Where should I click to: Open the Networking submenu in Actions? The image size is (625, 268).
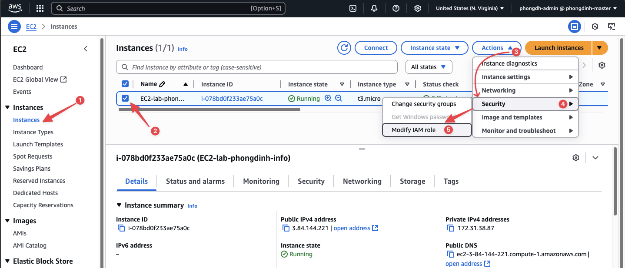click(x=525, y=90)
